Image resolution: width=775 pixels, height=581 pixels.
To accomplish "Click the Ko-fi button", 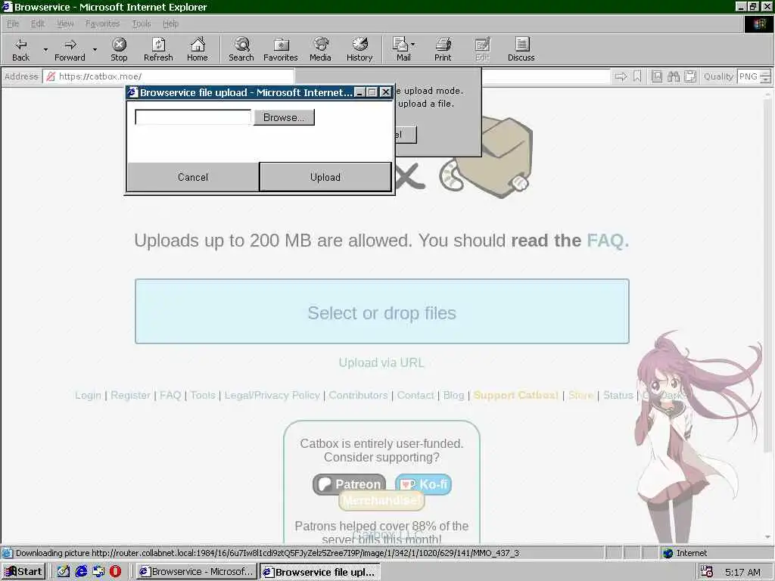I will 424,484.
